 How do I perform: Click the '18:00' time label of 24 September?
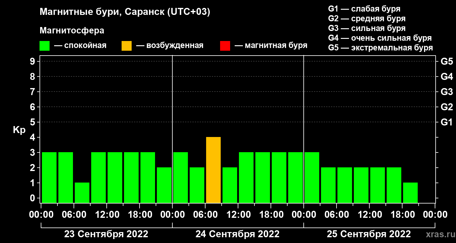pos(271,214)
